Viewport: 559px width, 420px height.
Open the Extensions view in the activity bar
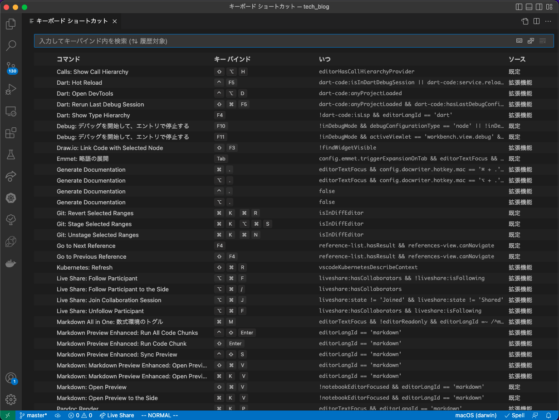pyautogui.click(x=11, y=133)
